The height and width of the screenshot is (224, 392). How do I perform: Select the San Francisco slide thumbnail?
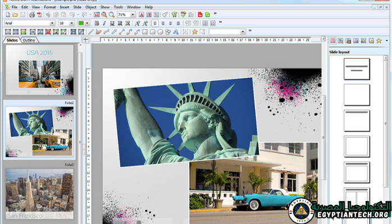(x=39, y=194)
